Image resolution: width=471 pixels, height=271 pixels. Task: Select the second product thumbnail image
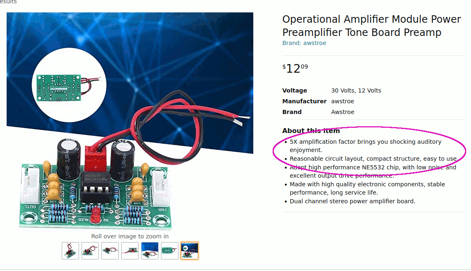coord(90,251)
